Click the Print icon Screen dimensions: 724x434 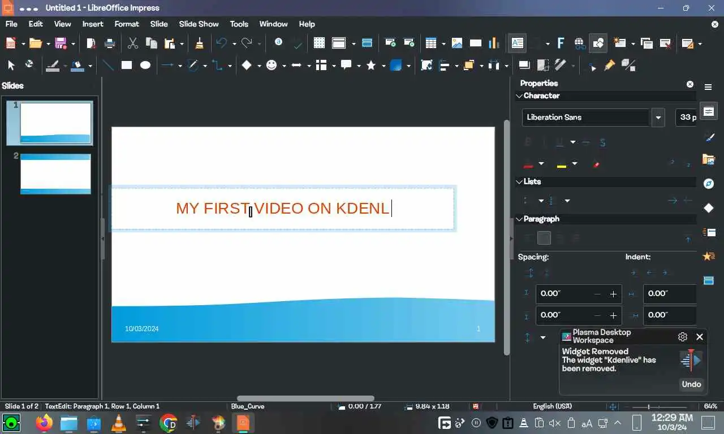tap(110, 43)
